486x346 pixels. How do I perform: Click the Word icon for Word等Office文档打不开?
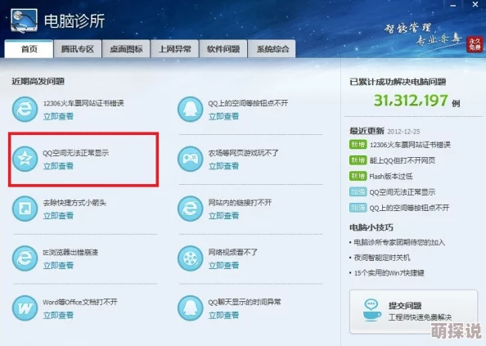pos(25,308)
